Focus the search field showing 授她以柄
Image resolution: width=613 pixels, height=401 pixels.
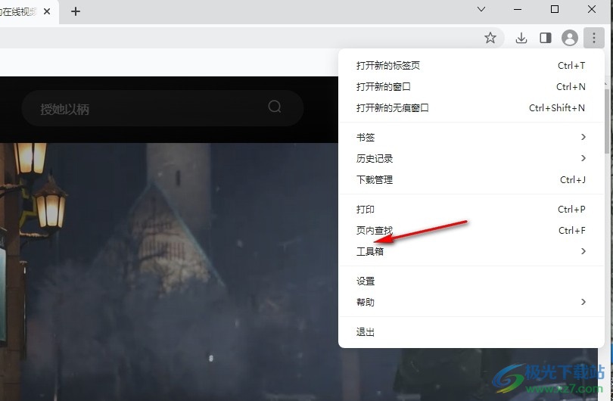163,108
